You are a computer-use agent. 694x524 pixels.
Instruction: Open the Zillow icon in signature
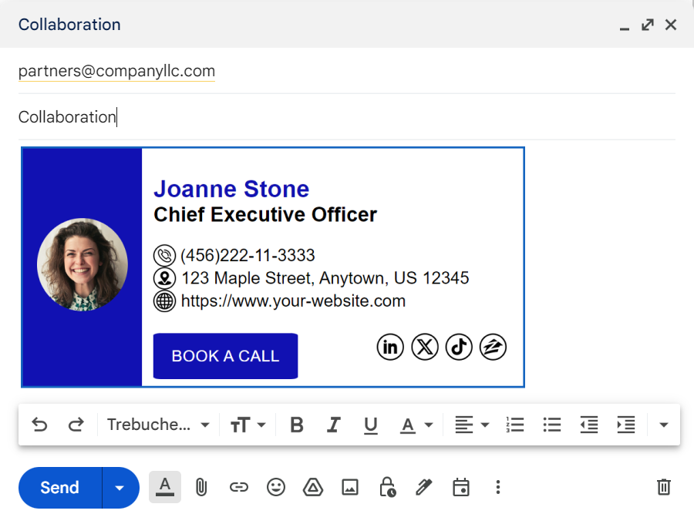[493, 347]
